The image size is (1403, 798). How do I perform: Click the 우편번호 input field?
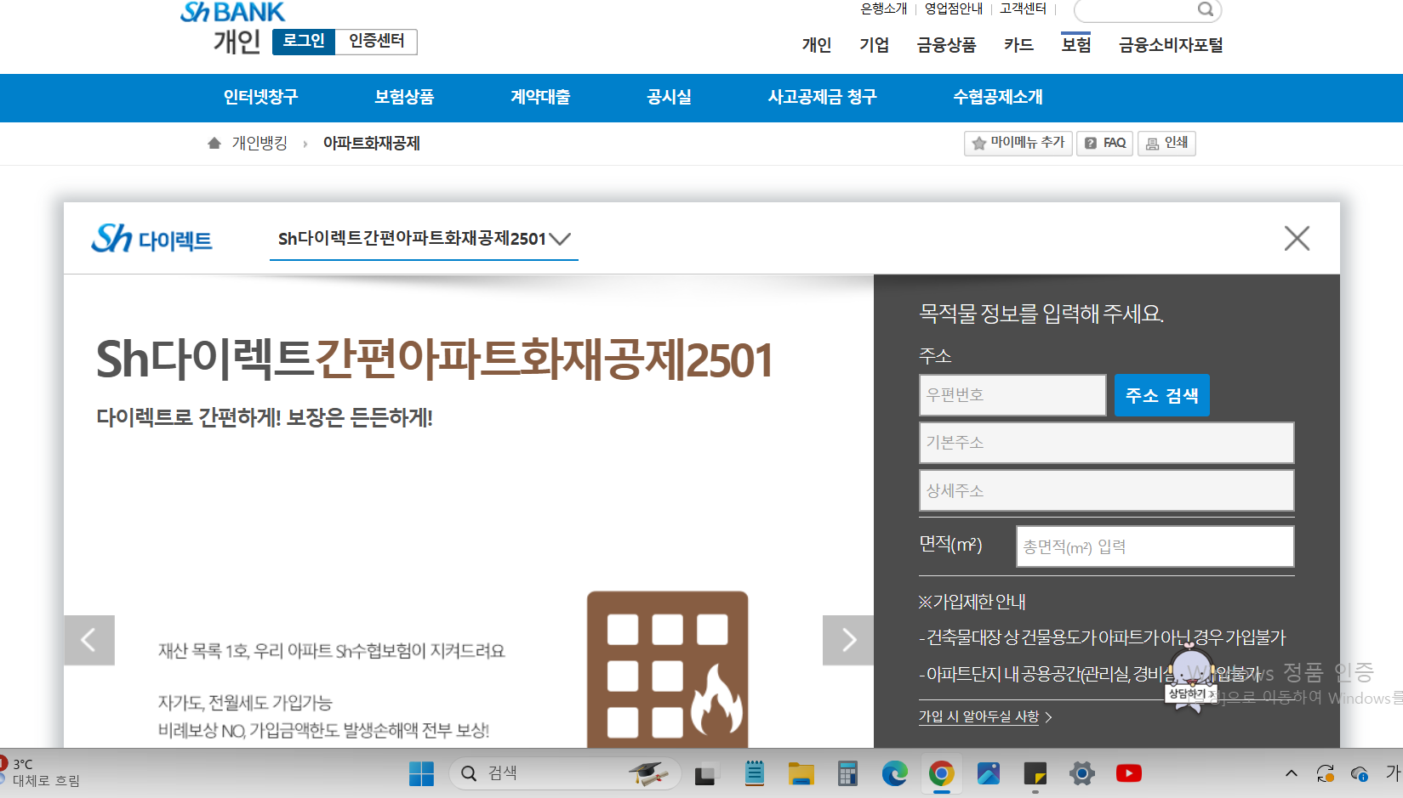(x=1012, y=395)
